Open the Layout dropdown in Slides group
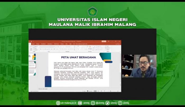185x107 pixels. tap(35, 46)
